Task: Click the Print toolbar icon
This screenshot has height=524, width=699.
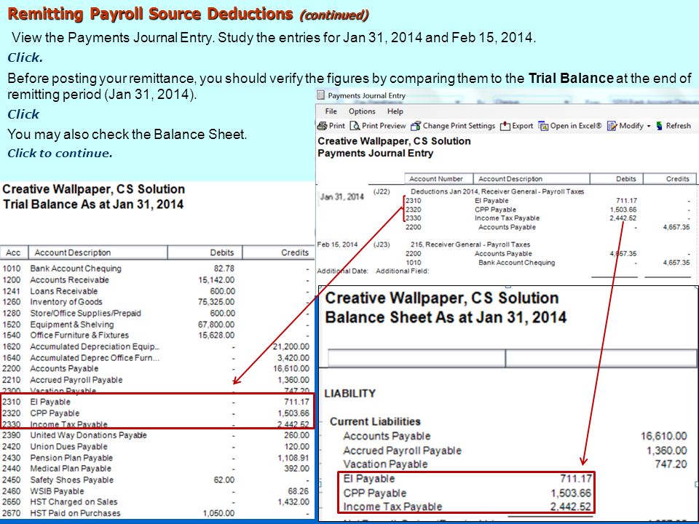Action: click(x=322, y=126)
